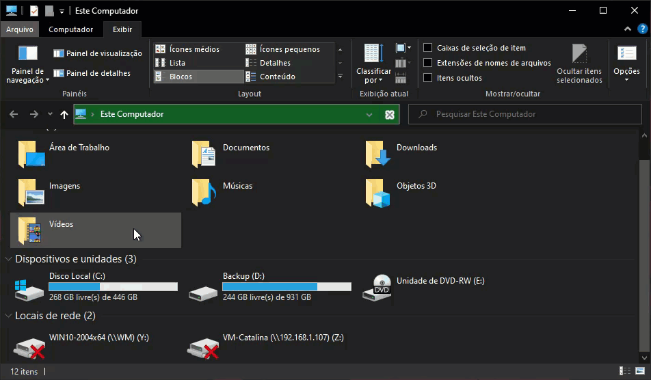
Task: Open the Documentos folder
Action: pos(269,154)
